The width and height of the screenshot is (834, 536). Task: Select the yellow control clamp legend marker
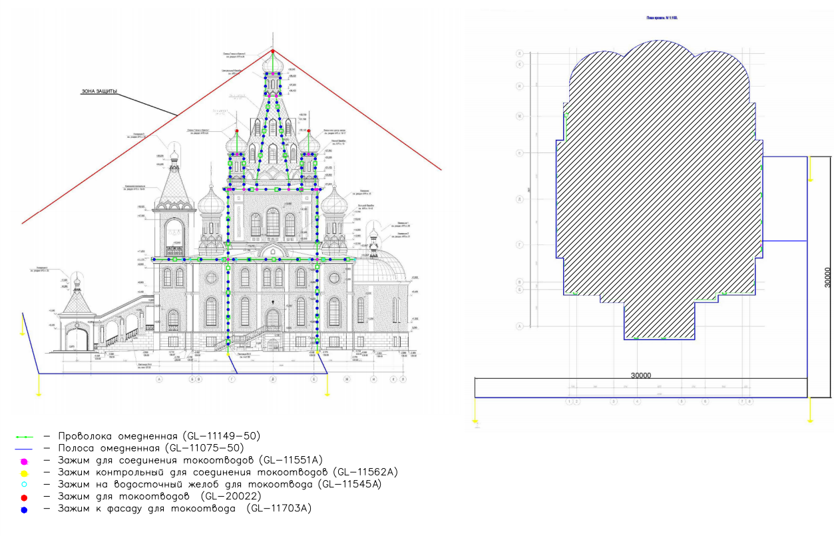pos(24,473)
